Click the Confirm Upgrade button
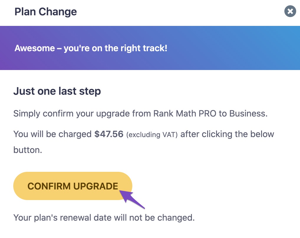This screenshot has height=238, width=300. click(72, 186)
